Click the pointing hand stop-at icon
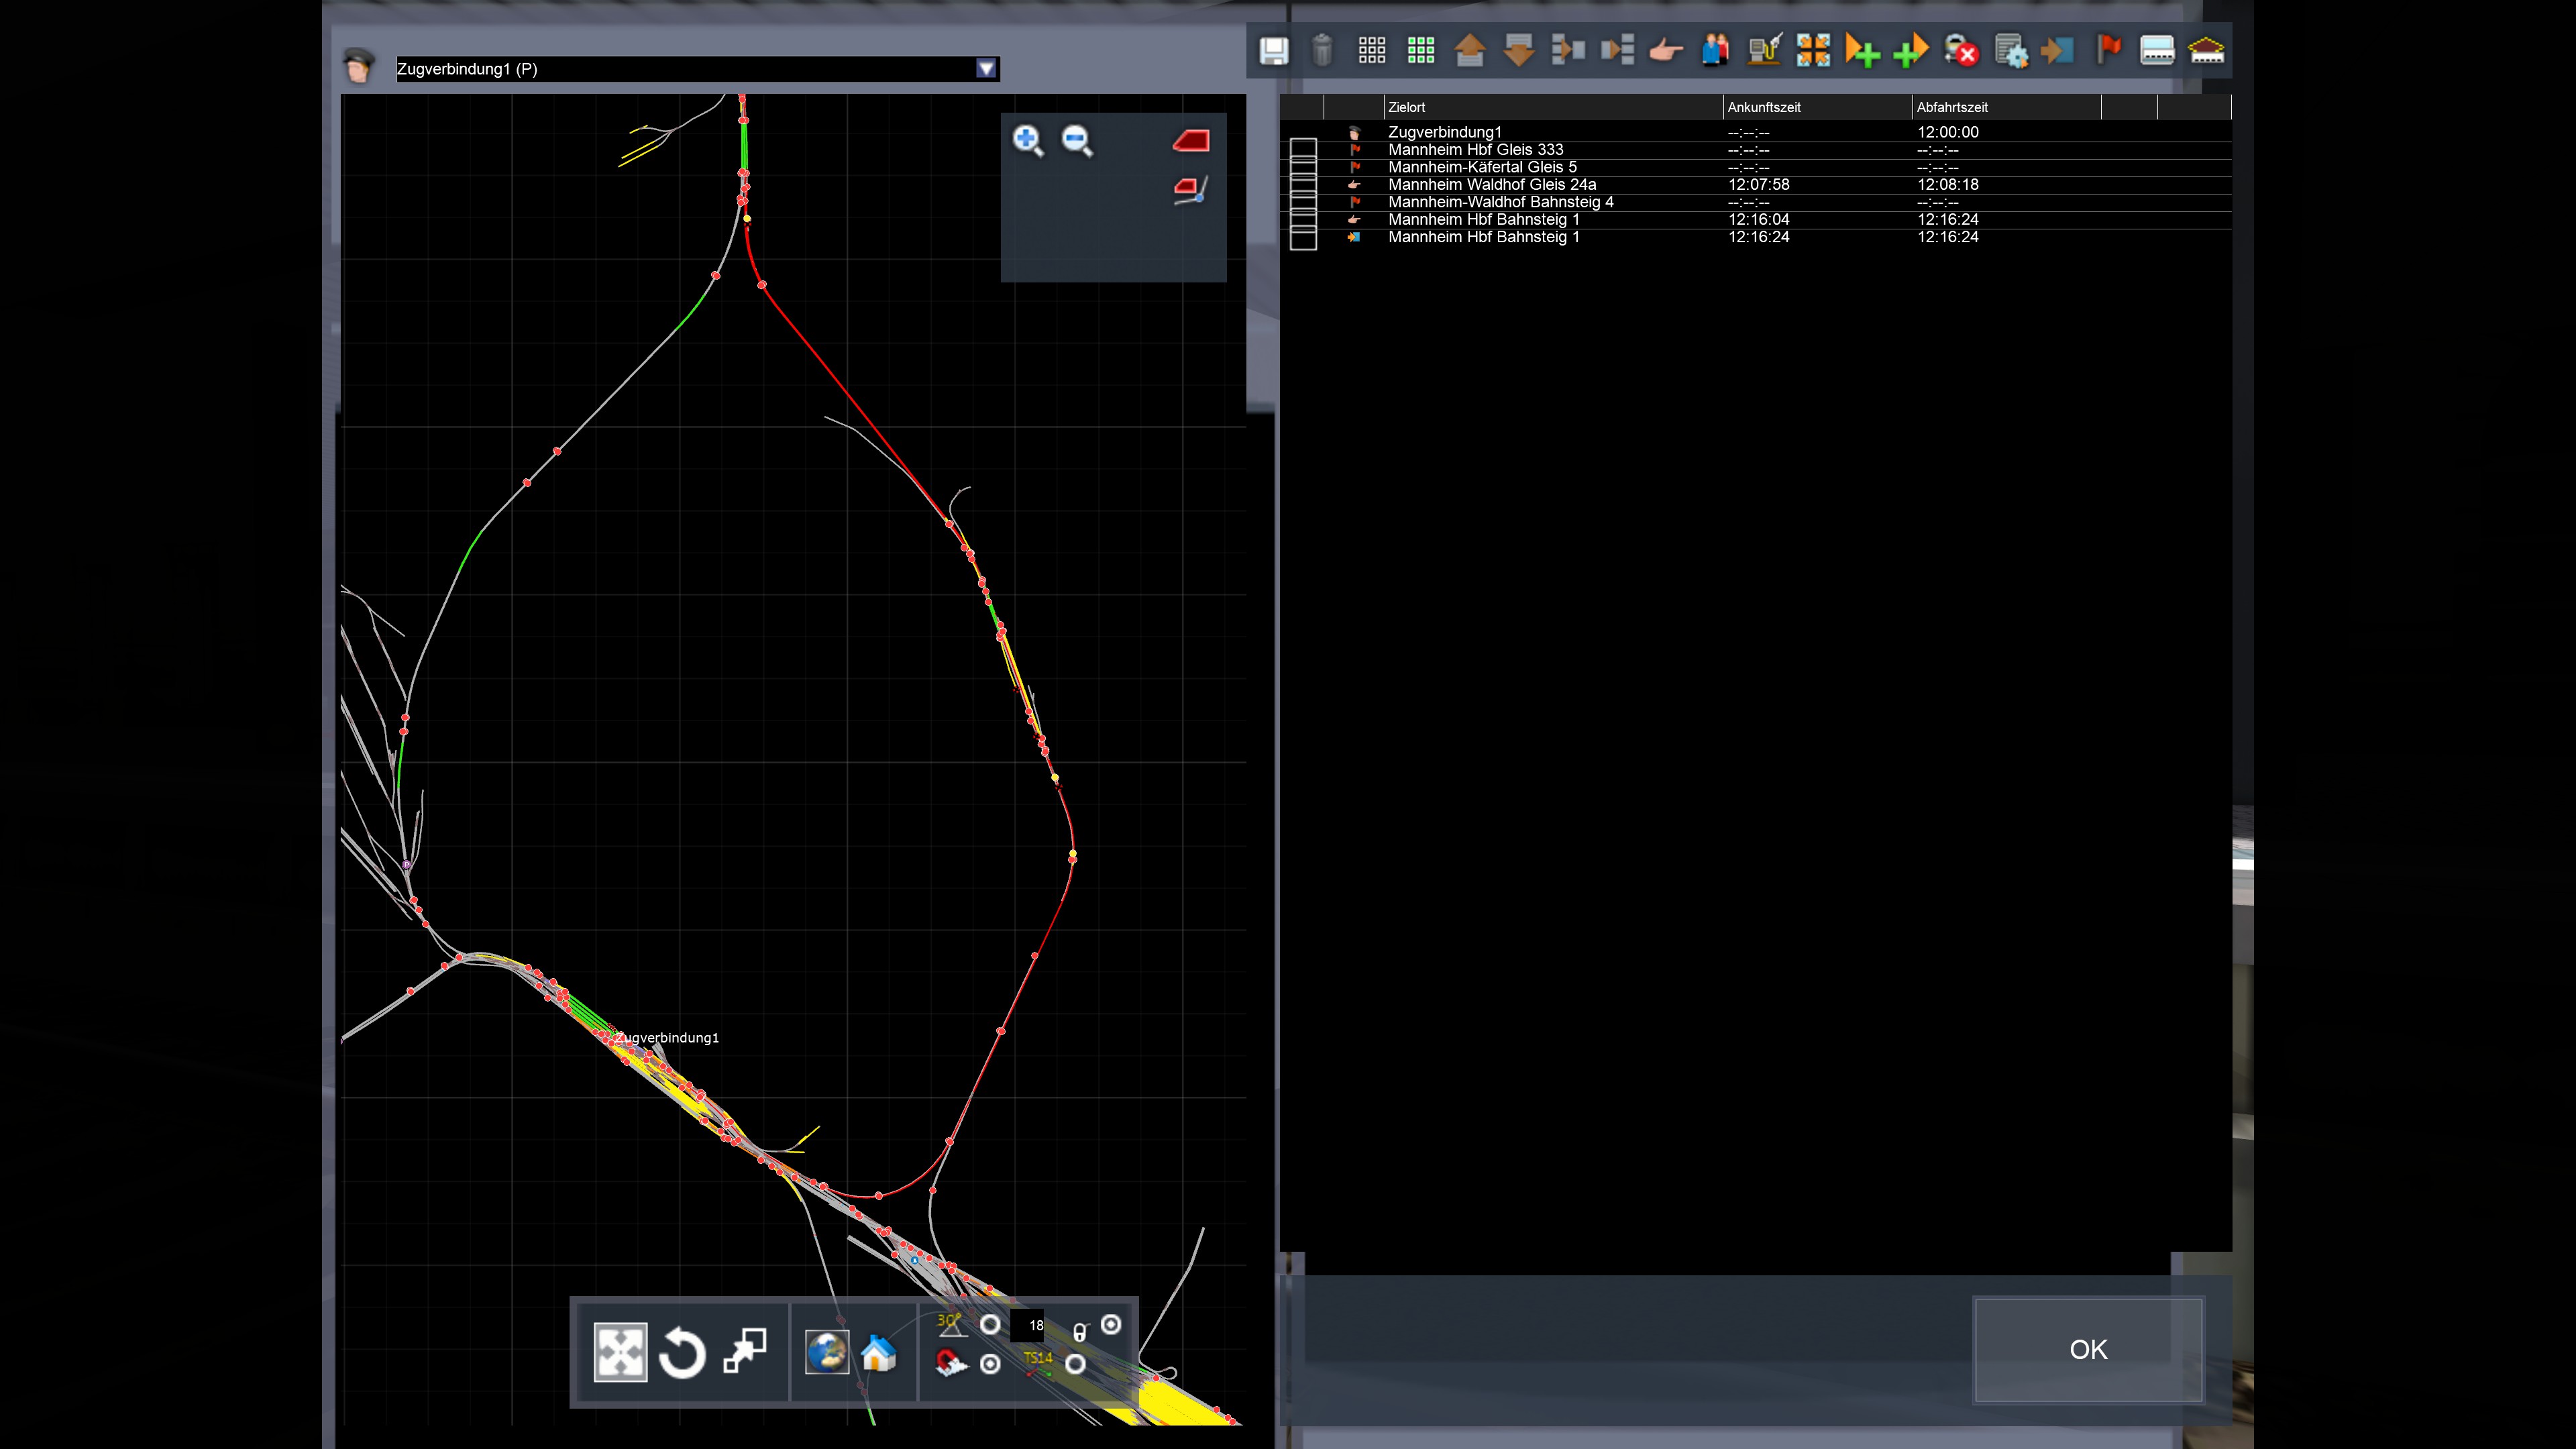The height and width of the screenshot is (1449, 2576). click(1665, 50)
